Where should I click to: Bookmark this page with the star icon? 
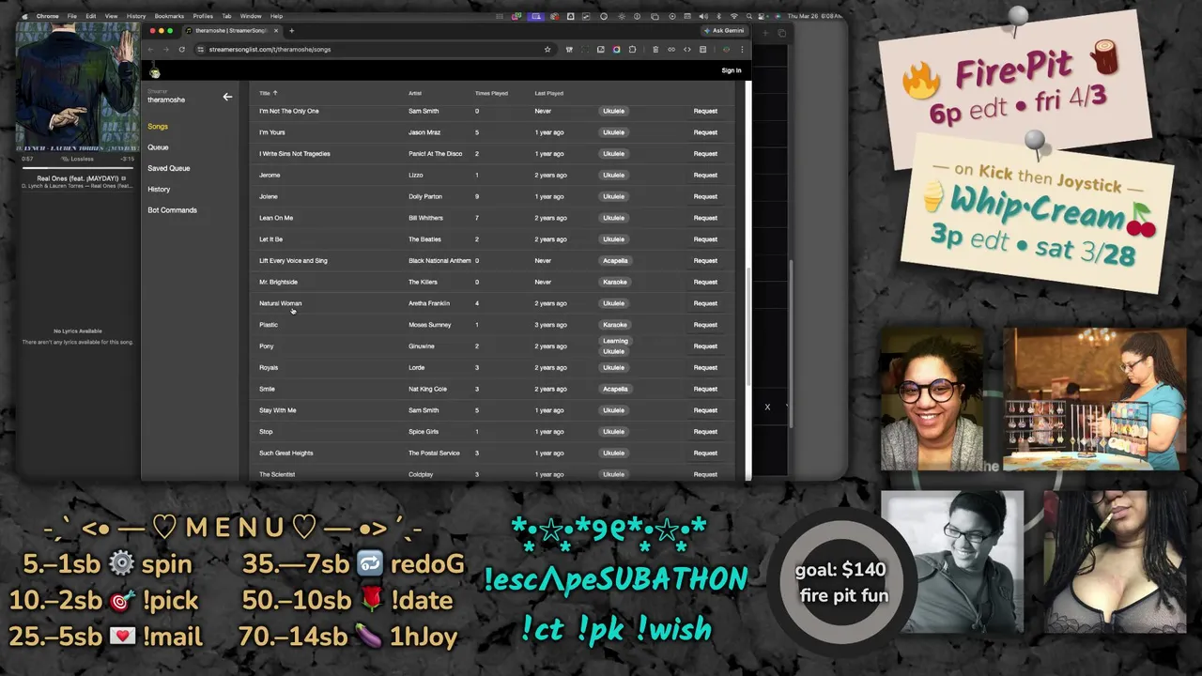coord(547,49)
